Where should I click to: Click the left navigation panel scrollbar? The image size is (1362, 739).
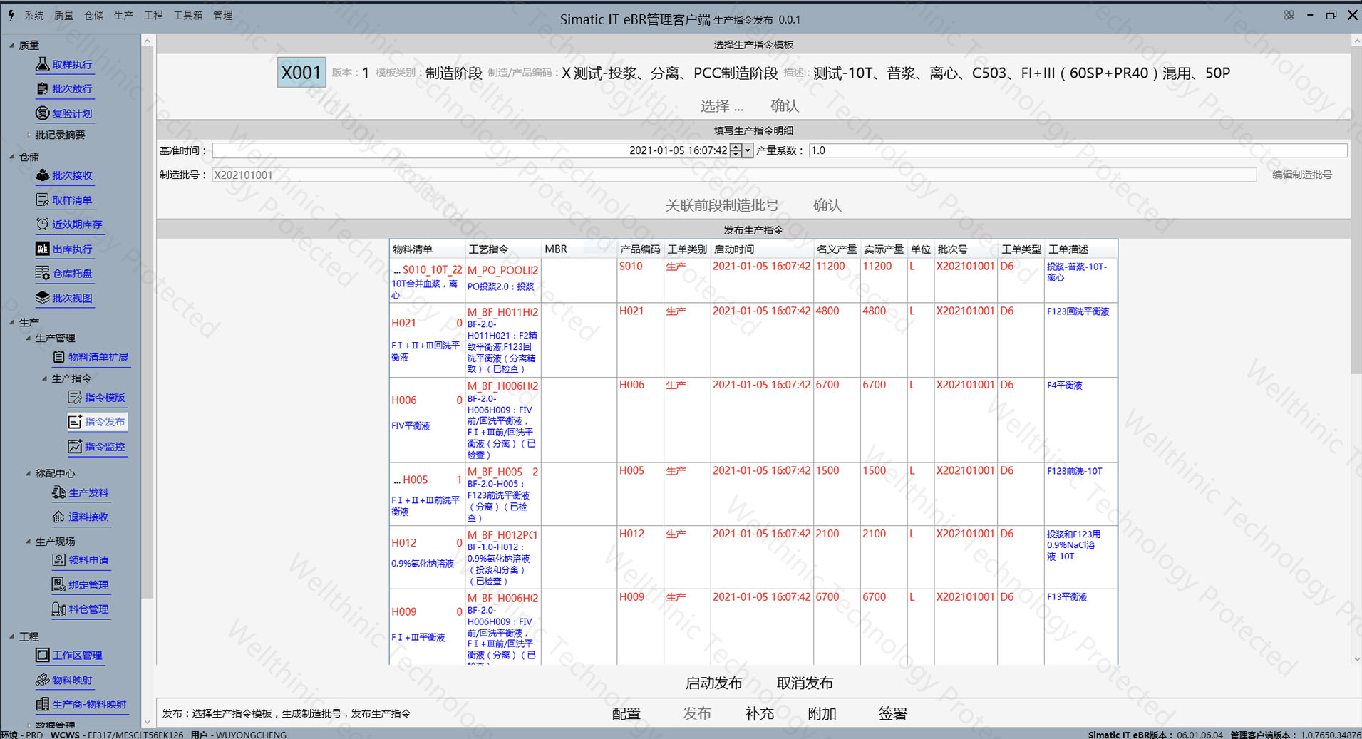click(147, 321)
